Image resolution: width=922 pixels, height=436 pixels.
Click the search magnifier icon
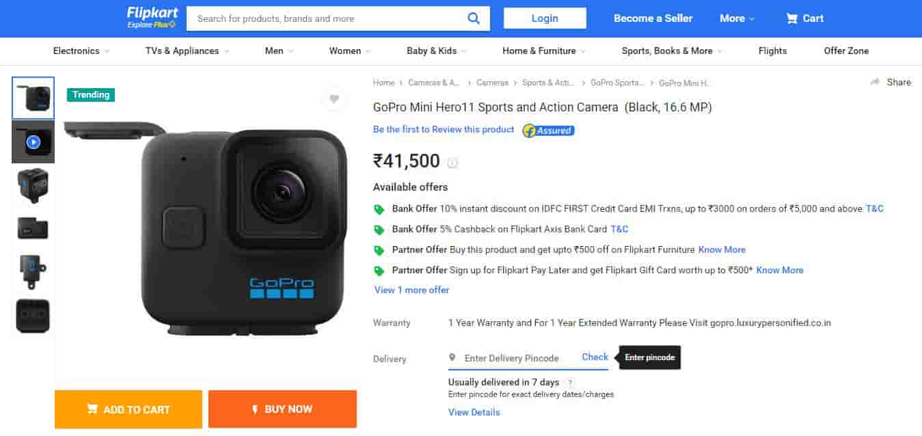pos(474,18)
